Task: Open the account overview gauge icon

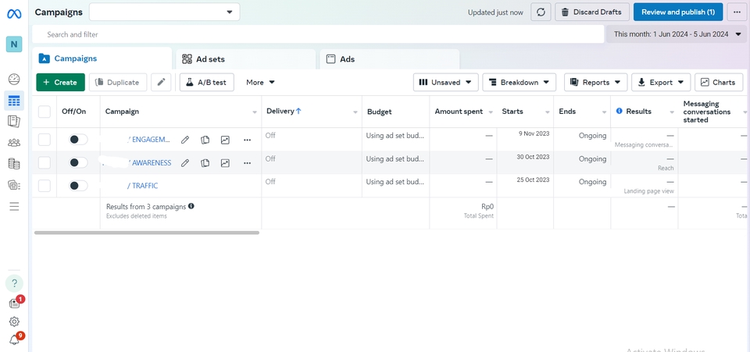Action: coord(14,80)
